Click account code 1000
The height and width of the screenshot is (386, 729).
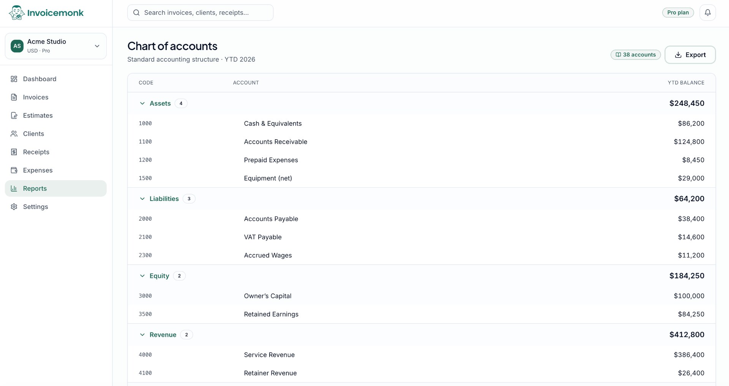click(x=145, y=123)
